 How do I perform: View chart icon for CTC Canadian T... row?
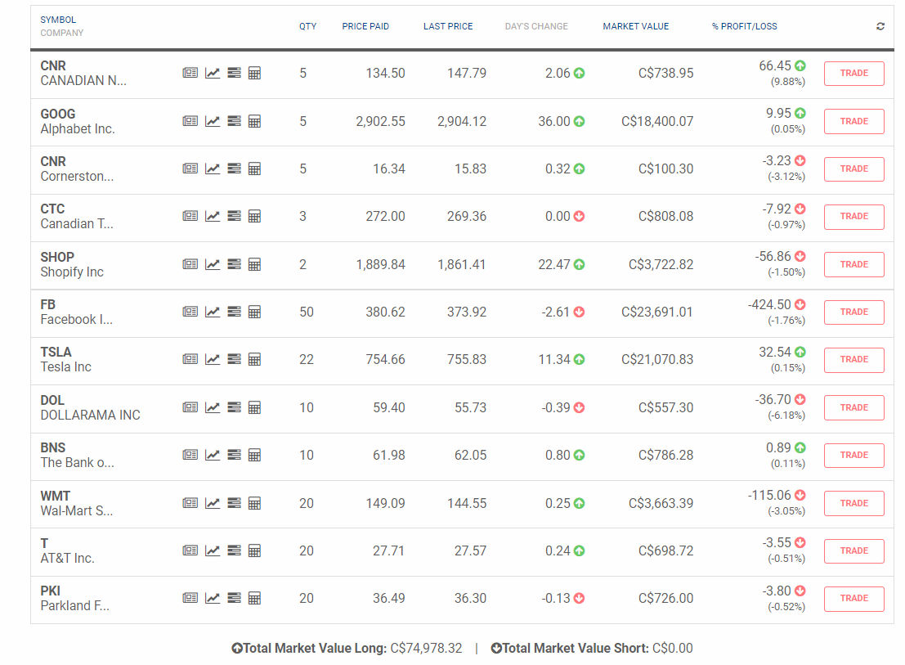point(213,216)
